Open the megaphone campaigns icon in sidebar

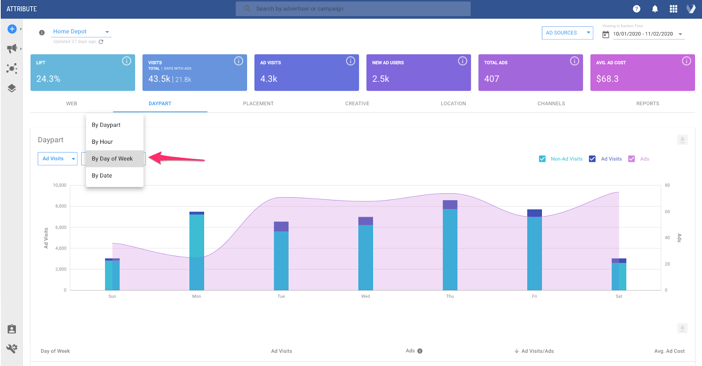12,48
